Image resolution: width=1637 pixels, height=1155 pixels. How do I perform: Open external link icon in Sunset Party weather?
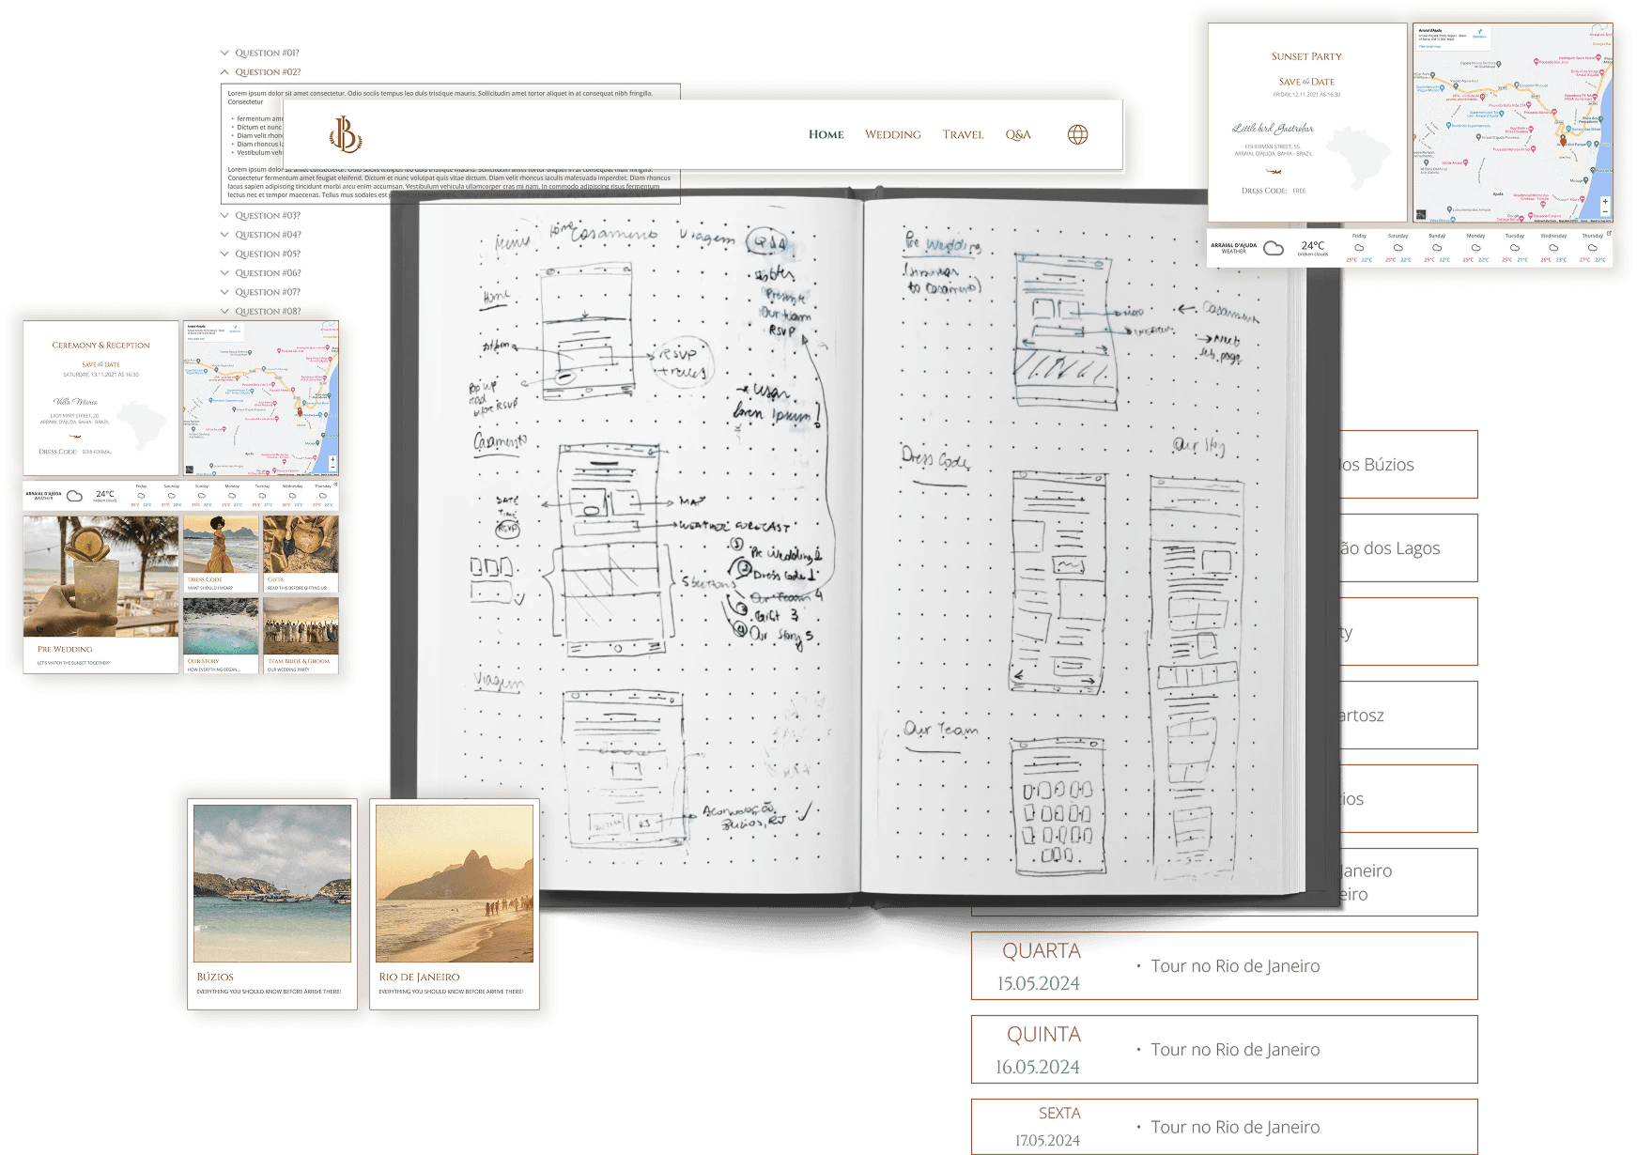pyautogui.click(x=1609, y=233)
